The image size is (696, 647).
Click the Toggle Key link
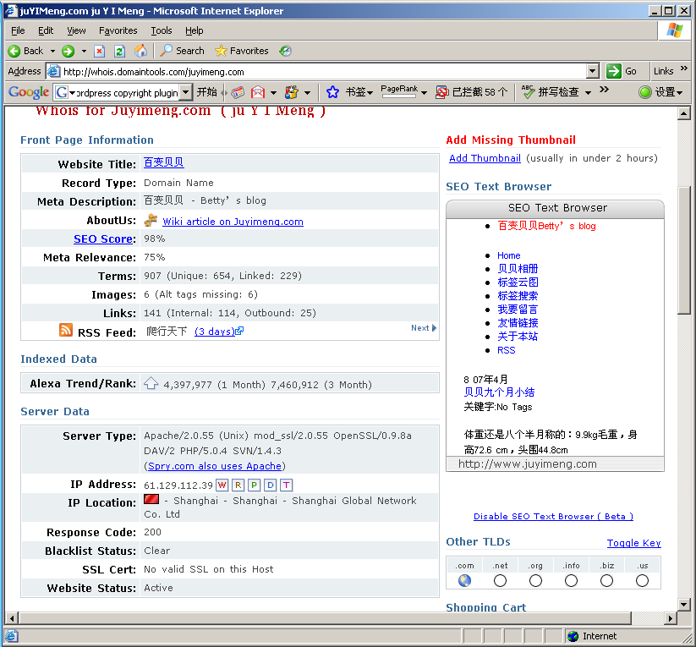[634, 543]
